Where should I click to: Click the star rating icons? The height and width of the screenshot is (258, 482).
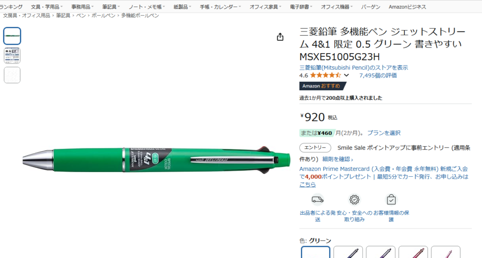pos(326,75)
